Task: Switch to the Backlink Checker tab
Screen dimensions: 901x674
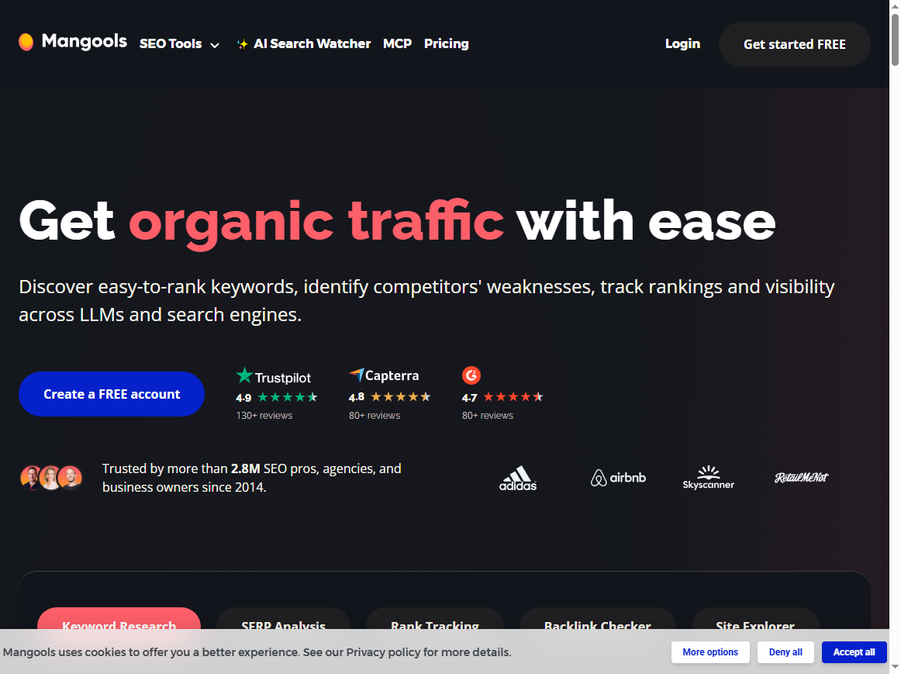Action: coord(598,618)
